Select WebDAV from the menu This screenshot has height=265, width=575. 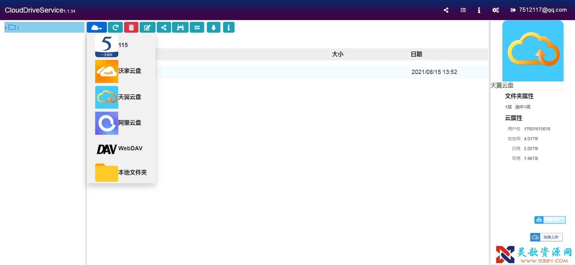tap(121, 149)
